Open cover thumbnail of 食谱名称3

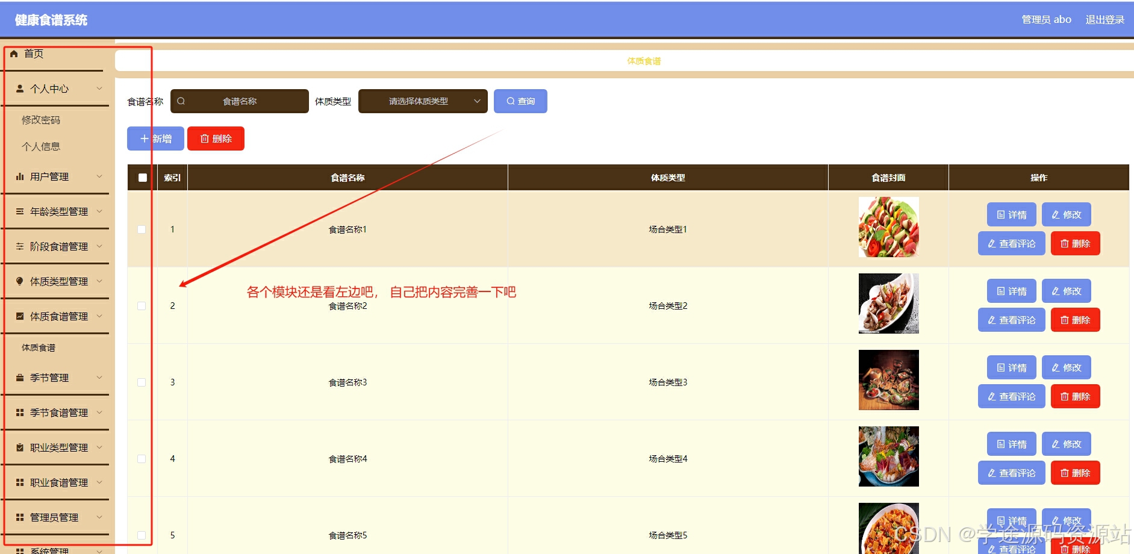click(888, 380)
